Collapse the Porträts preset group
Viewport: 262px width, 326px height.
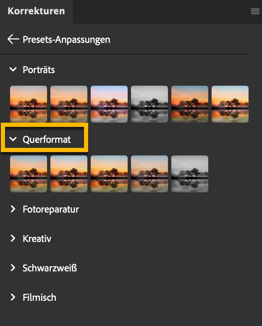pos(13,70)
